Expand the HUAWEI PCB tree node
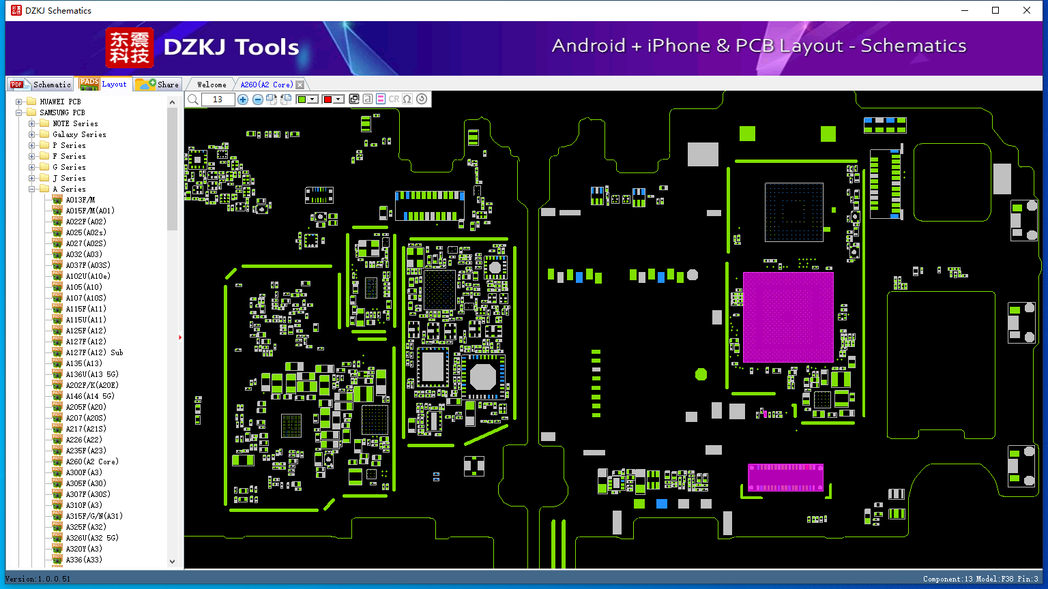 (19, 102)
